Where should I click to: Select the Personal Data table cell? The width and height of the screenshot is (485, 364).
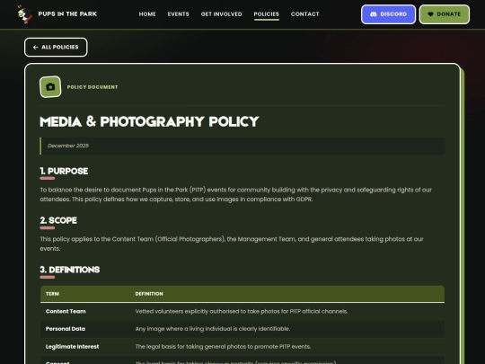[x=66, y=329]
